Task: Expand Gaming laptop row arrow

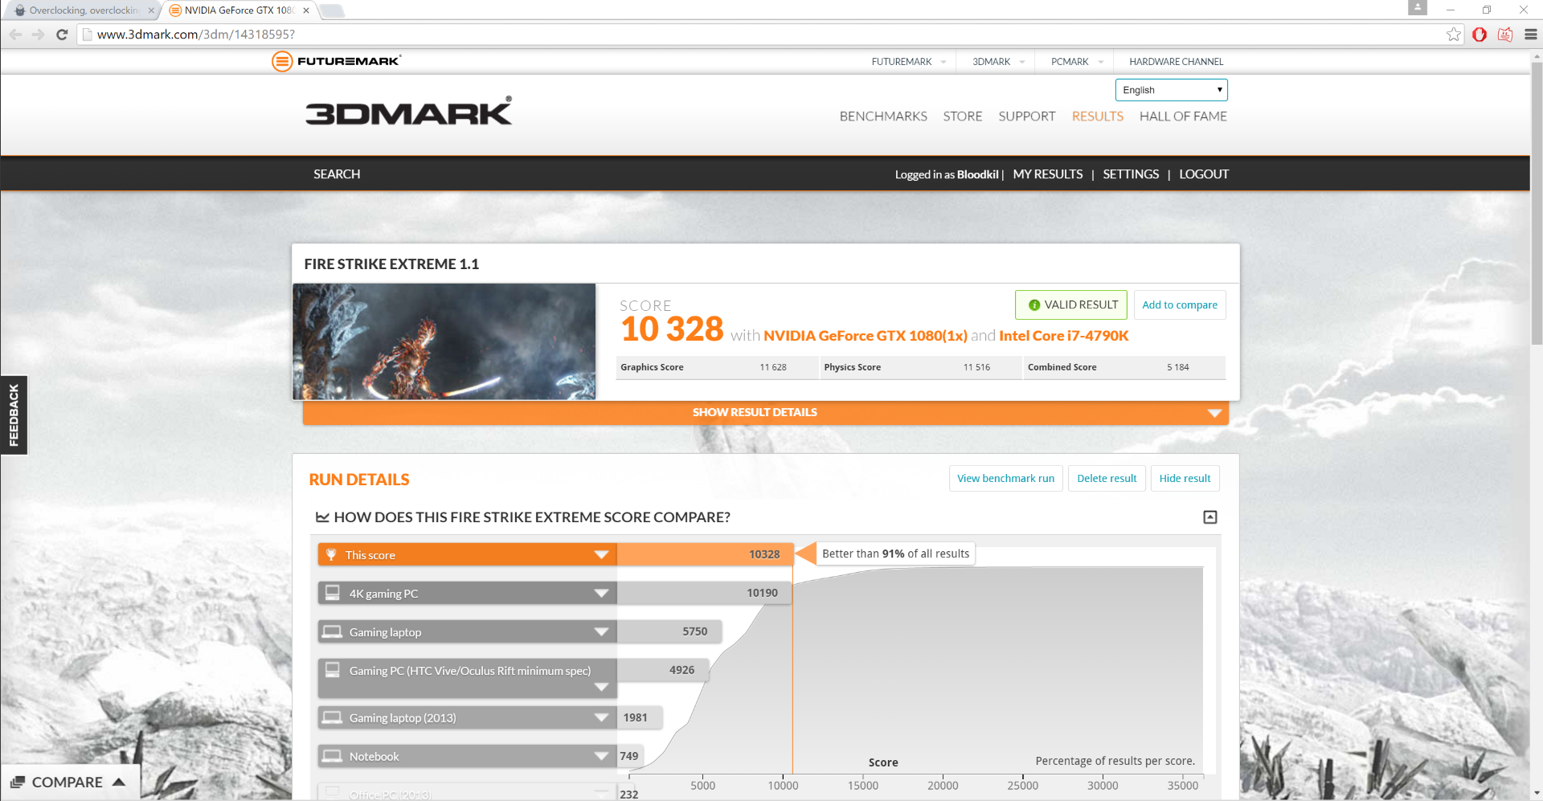Action: [x=601, y=632]
